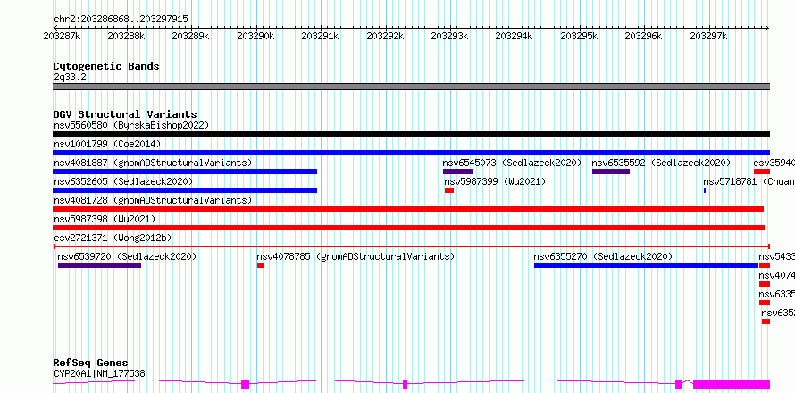Open the CYP20A1|NM_177538 gene label
Image resolution: width=795 pixels, height=393 pixels.
coord(99,373)
